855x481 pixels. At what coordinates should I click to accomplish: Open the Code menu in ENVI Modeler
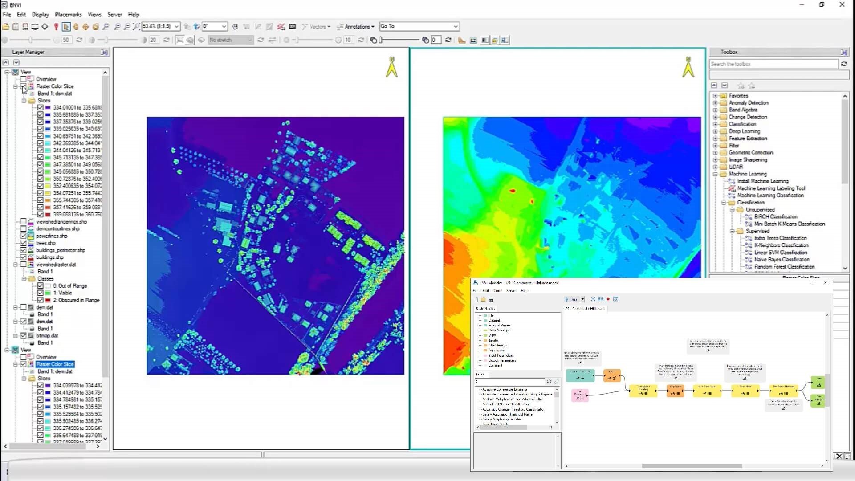[x=497, y=291]
